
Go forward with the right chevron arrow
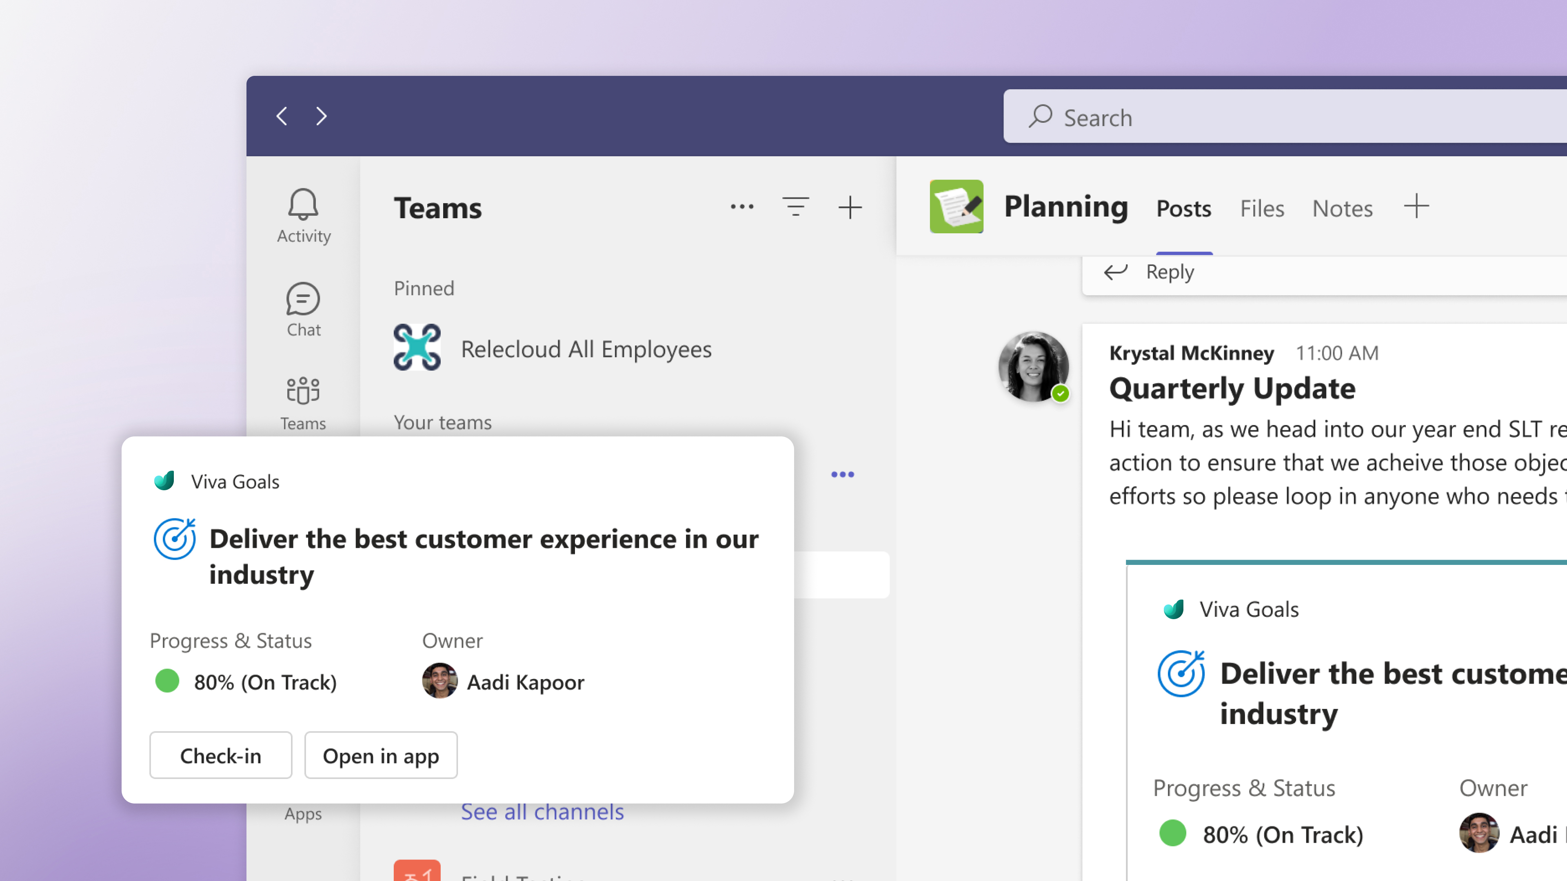click(321, 115)
